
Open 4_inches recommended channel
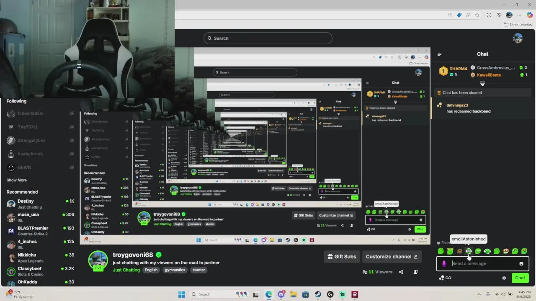pos(41,244)
